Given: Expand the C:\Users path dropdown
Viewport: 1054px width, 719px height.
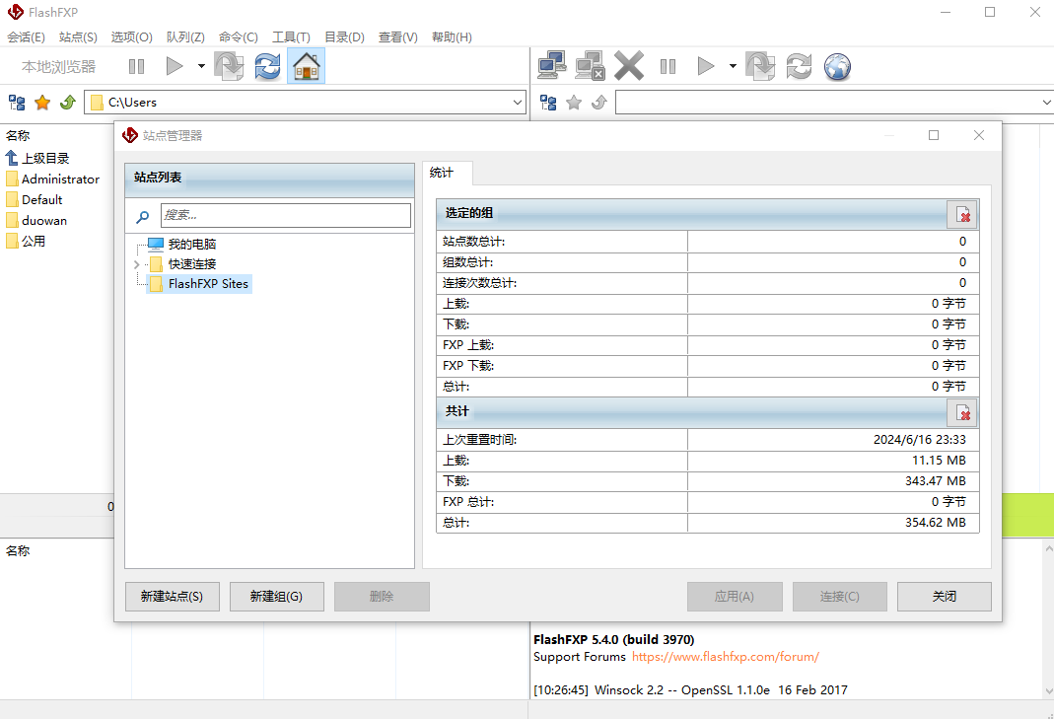Looking at the screenshot, I should coord(518,103).
